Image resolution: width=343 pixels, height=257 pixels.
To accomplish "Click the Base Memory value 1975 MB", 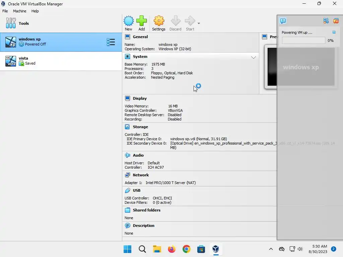I will (158, 64).
